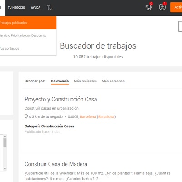Click the swap arrows icon in the top bar
The height and width of the screenshot is (182, 182).
pos(50,7)
